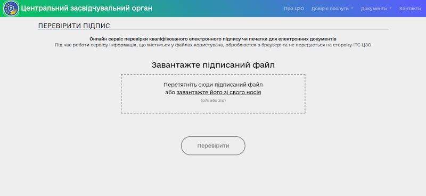The height and width of the screenshot is (196, 426).
Task: Click the Завантажте підписаний файл heading
Action: (213, 65)
